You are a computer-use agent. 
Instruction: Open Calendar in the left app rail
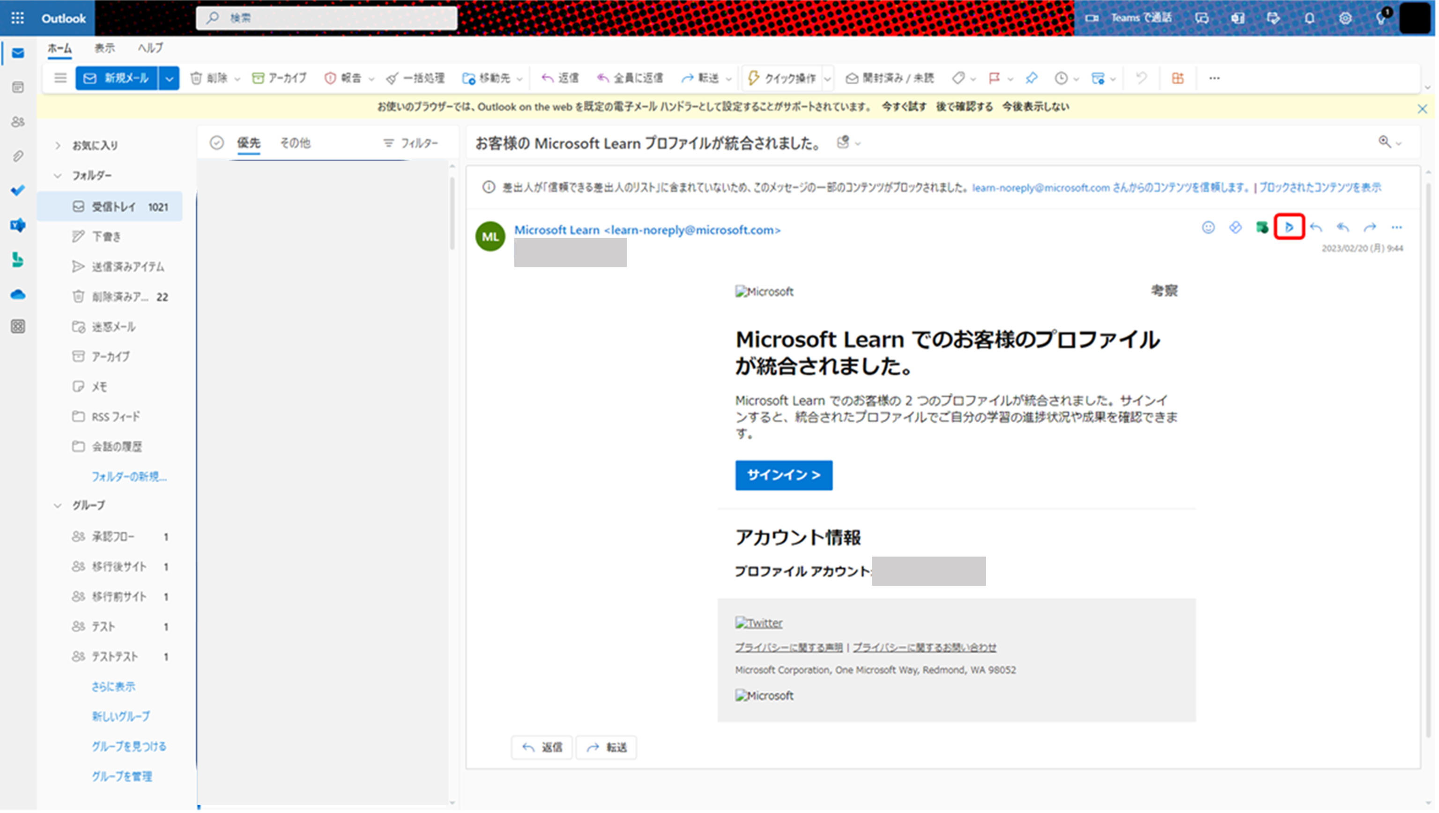click(18, 87)
